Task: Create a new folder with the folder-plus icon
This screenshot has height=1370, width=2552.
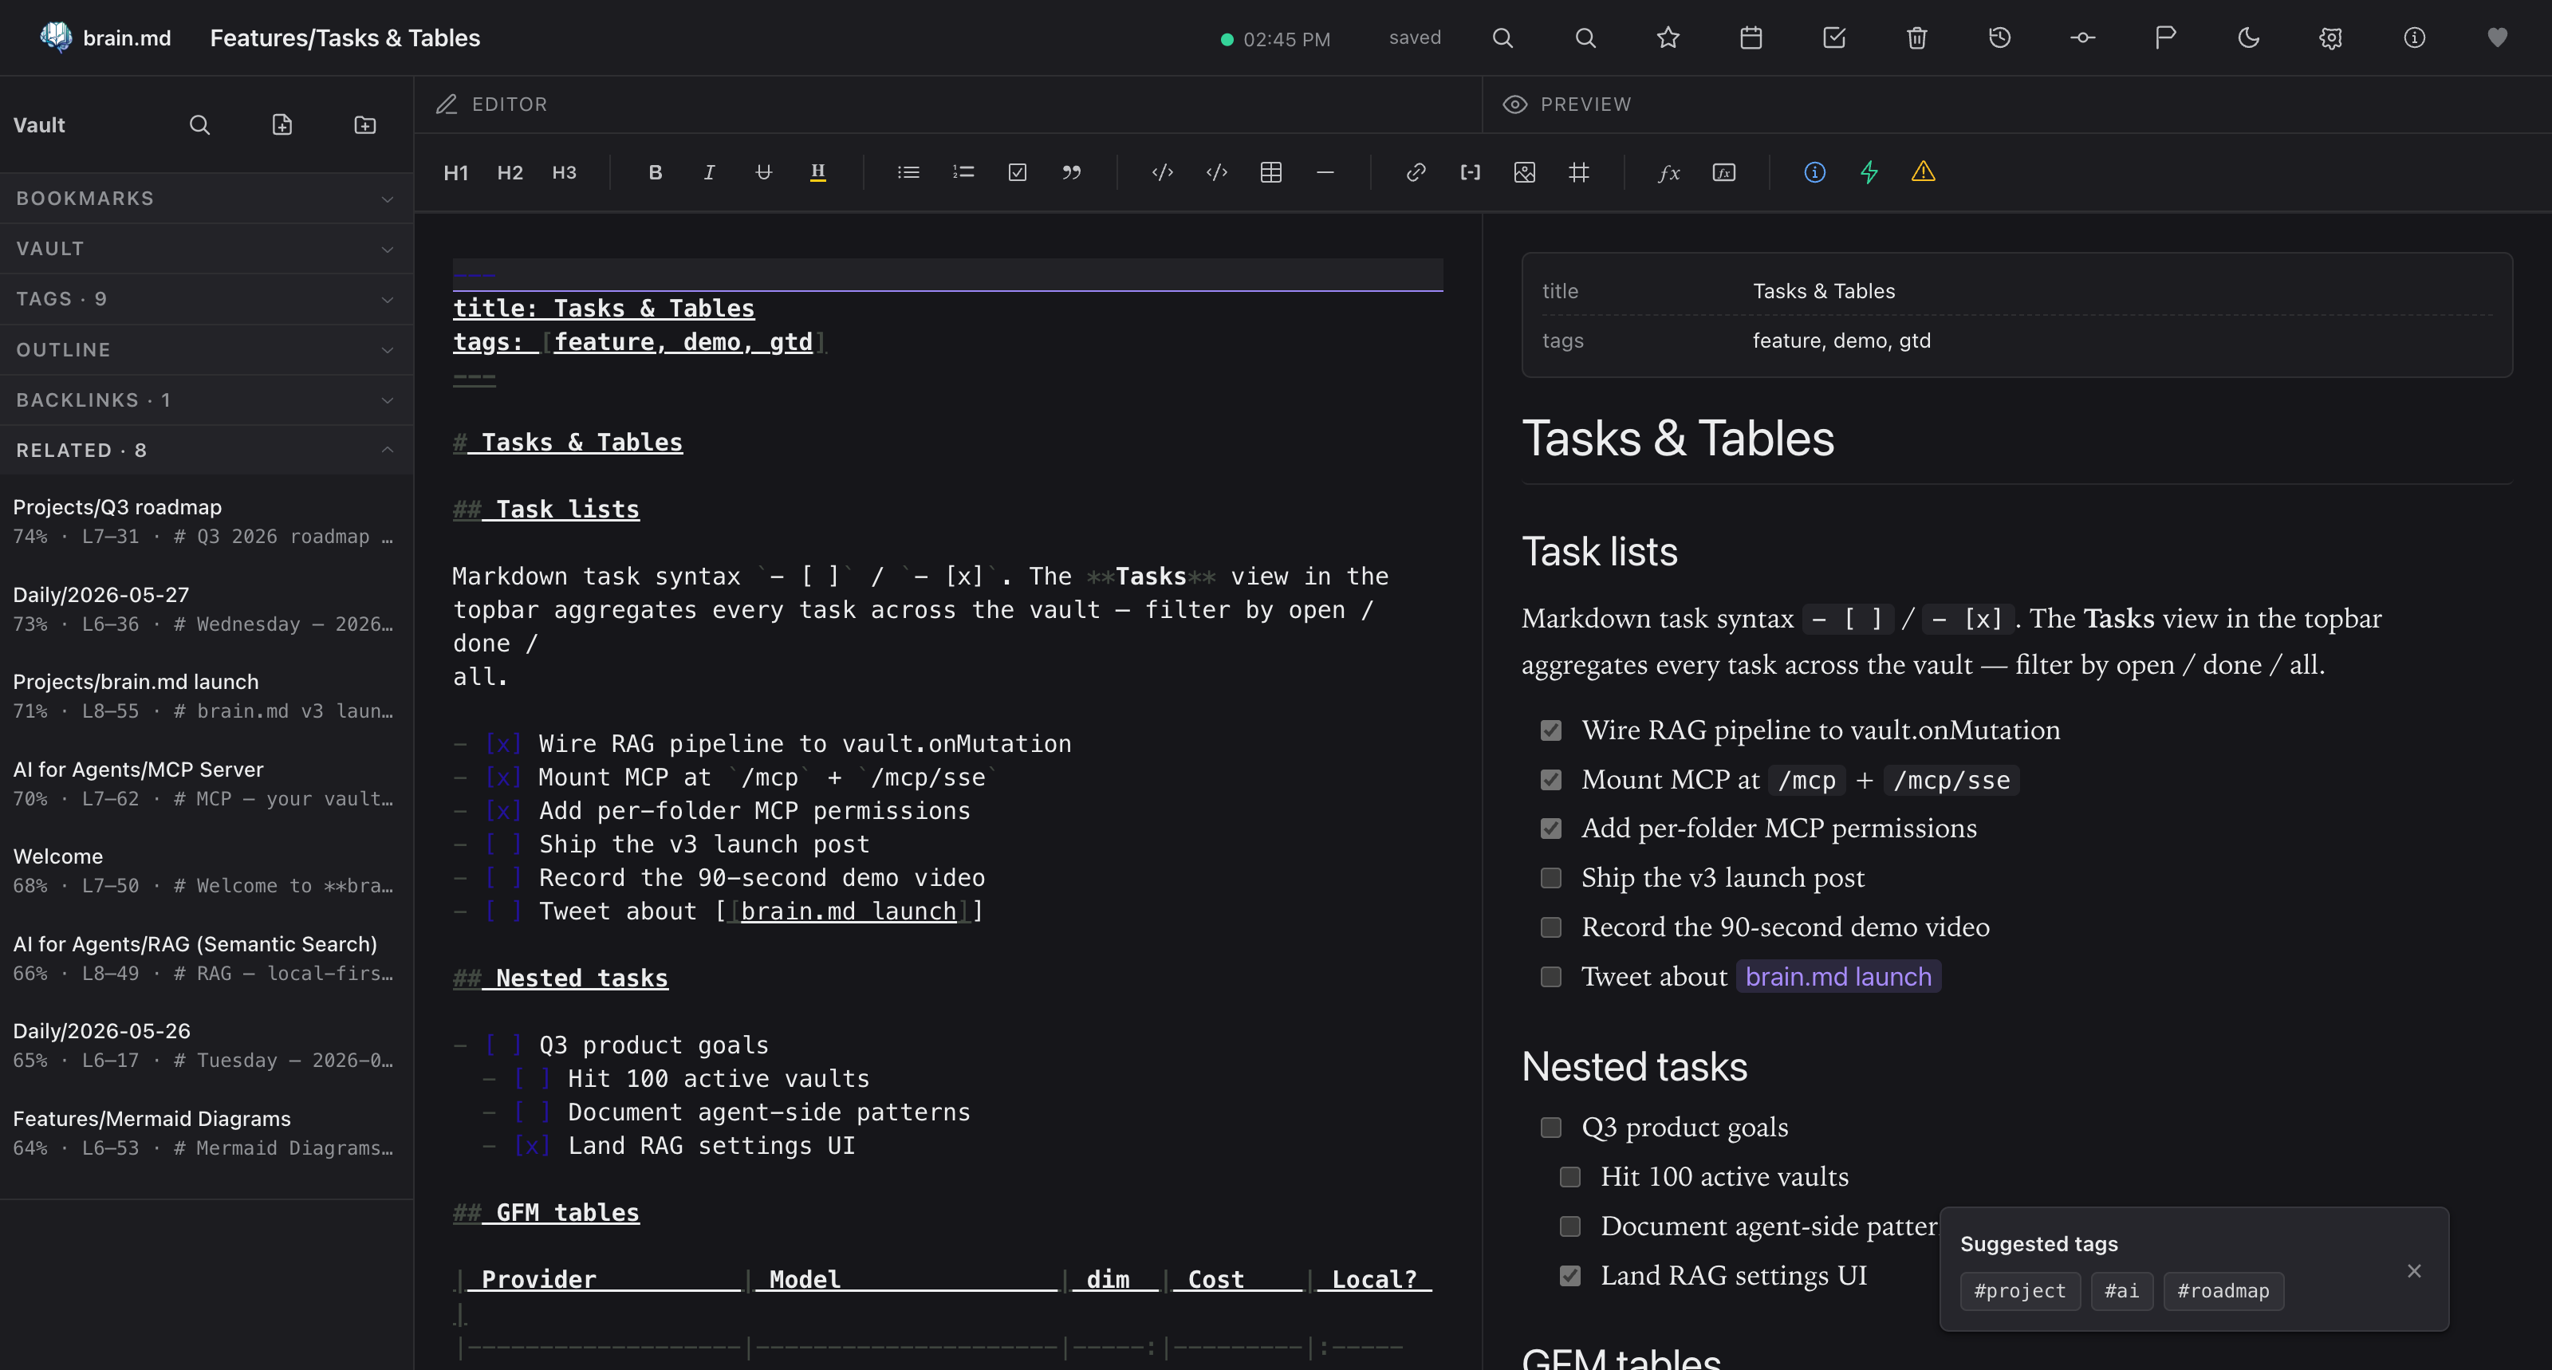Action: point(364,125)
